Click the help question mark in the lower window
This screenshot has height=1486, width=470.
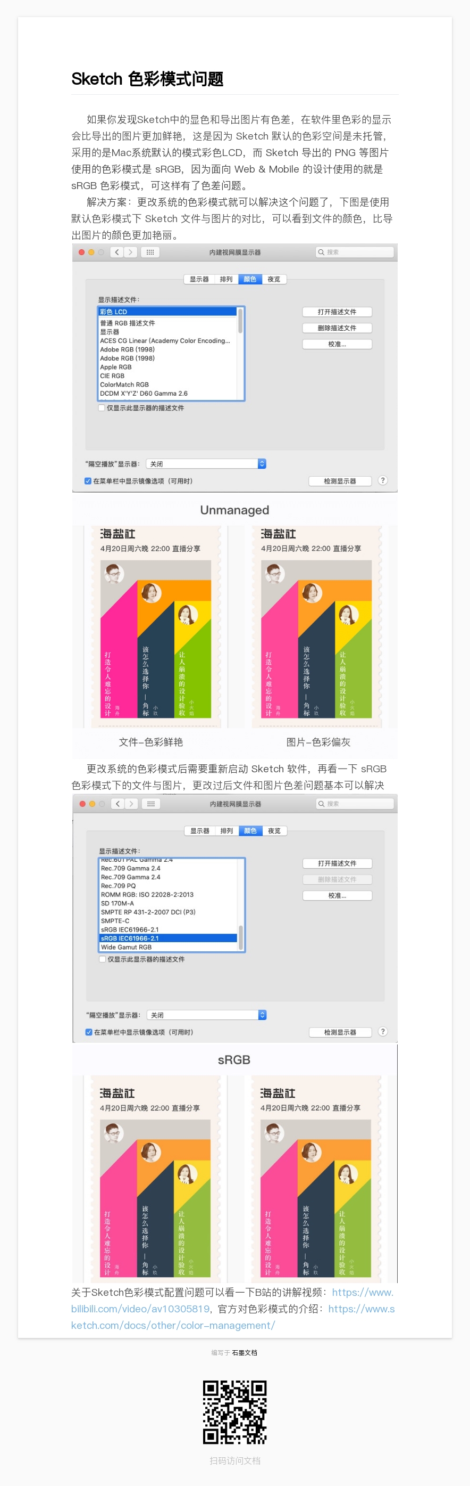382,1032
